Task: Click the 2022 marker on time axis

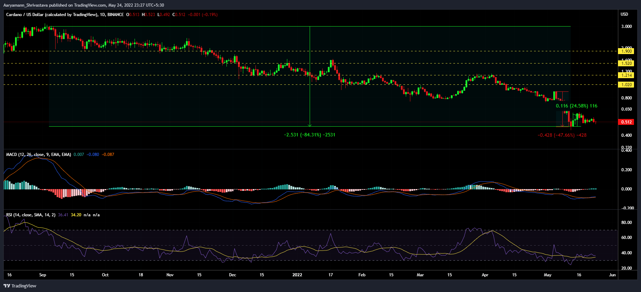Action: (x=297, y=275)
